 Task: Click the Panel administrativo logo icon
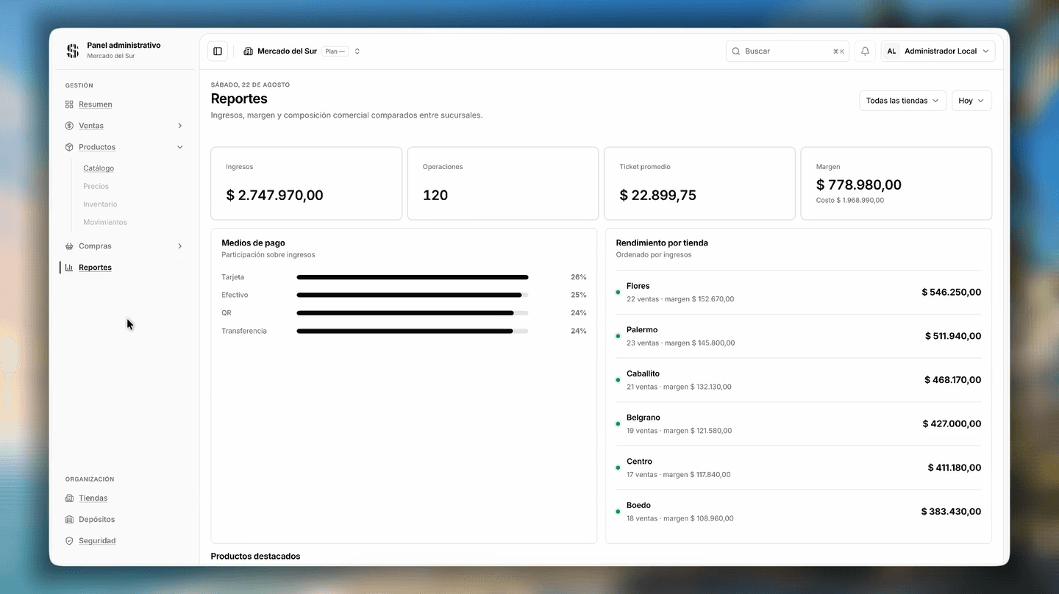72,51
